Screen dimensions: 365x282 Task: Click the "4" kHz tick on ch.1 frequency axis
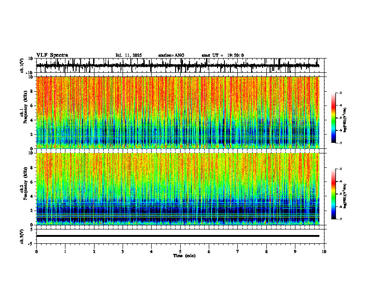coord(32,120)
